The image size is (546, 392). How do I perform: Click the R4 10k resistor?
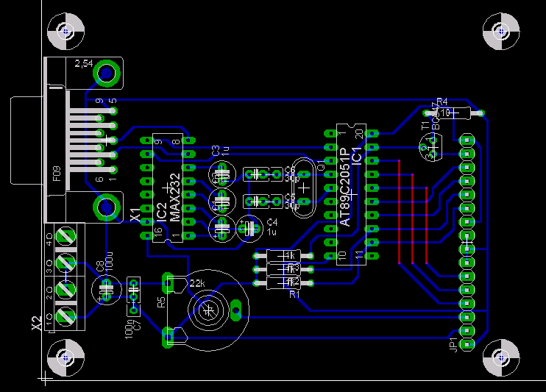(455, 113)
